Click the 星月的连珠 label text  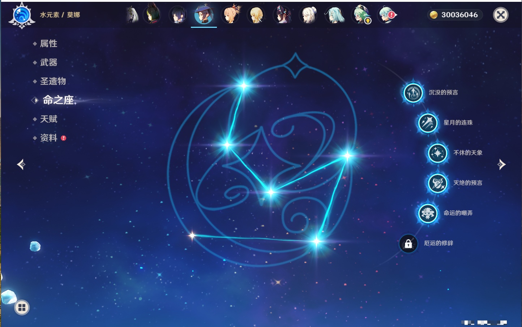pyautogui.click(x=458, y=122)
